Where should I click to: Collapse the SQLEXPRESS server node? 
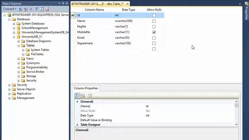point(5,15)
